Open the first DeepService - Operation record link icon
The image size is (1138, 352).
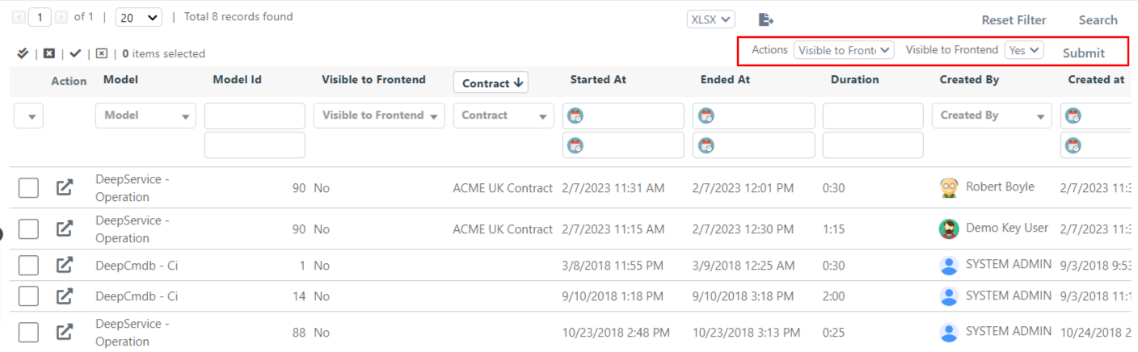point(65,187)
